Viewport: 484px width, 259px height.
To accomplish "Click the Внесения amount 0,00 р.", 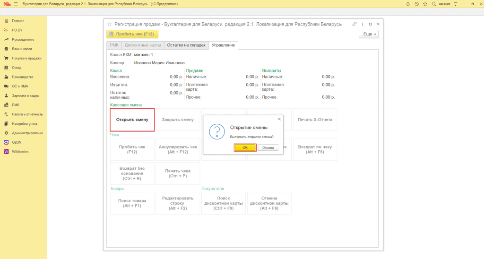I will 176,77.
